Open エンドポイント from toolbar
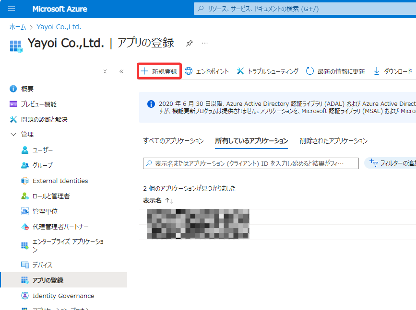The height and width of the screenshot is (310, 416). pos(207,71)
